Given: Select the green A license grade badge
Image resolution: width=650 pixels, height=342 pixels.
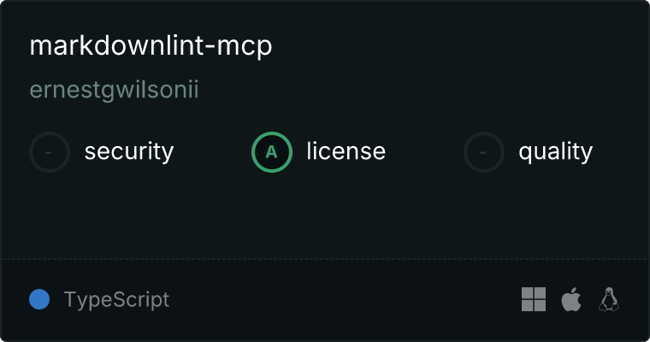Looking at the screenshot, I should click(272, 152).
